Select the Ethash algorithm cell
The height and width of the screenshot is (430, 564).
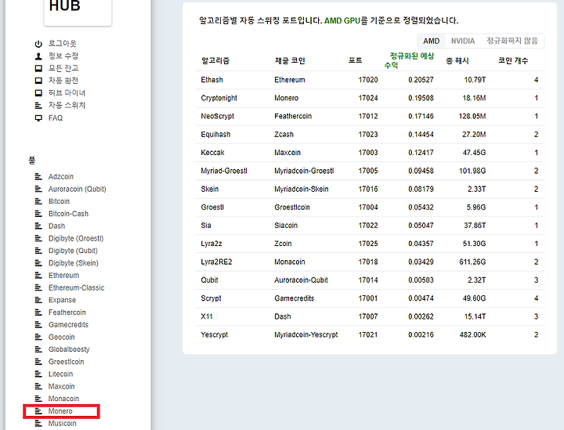click(211, 80)
